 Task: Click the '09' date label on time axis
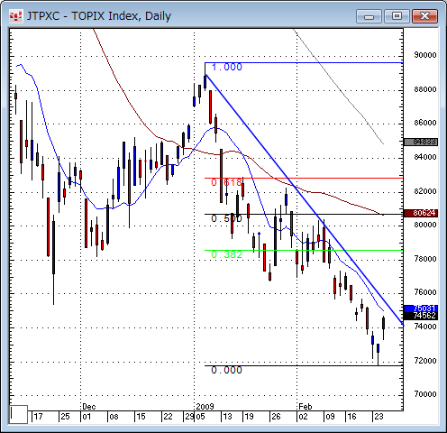(330, 417)
